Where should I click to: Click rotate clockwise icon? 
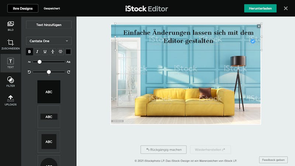[69, 72]
